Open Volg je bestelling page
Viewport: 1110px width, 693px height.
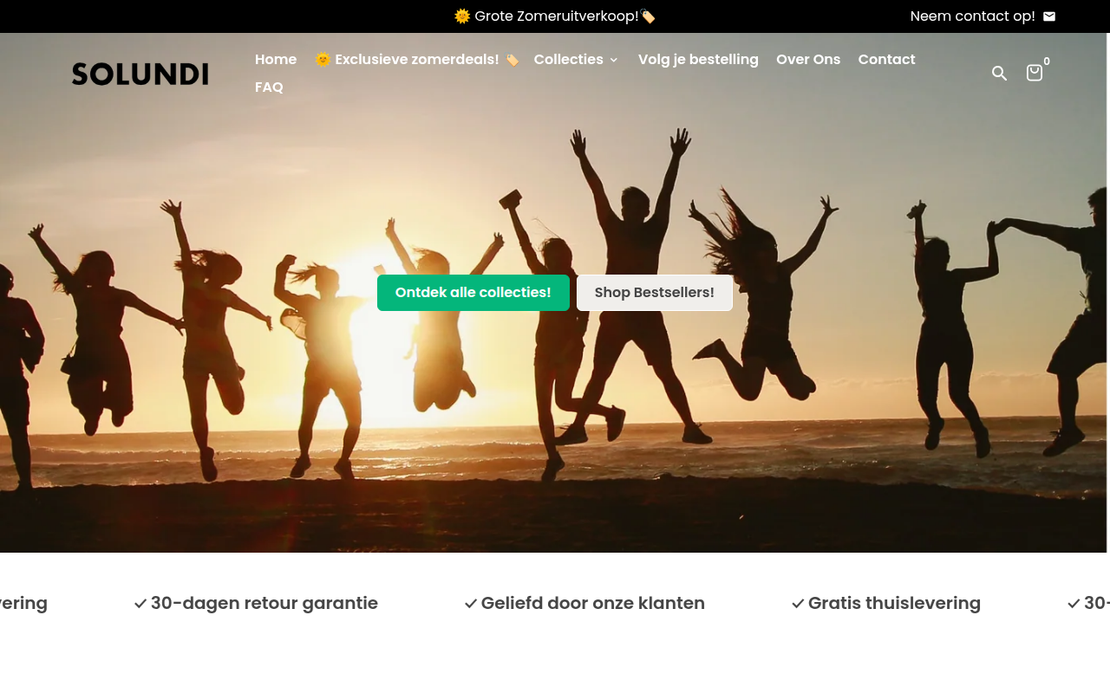[698, 59]
